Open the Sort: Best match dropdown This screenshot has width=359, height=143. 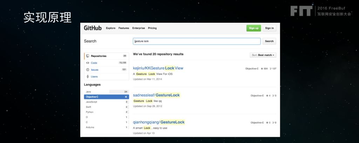(263, 55)
